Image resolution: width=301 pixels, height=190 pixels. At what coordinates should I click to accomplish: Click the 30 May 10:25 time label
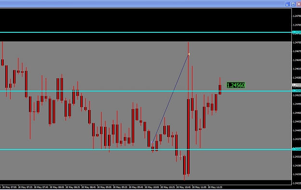168,187
